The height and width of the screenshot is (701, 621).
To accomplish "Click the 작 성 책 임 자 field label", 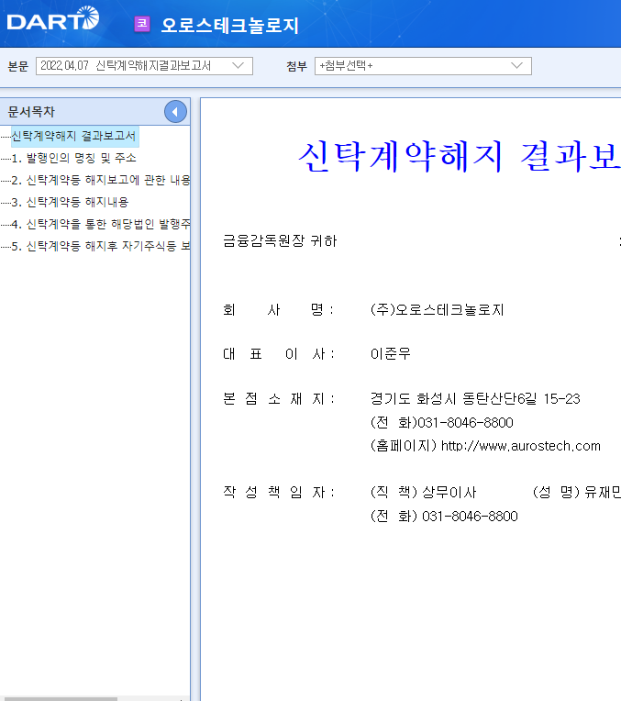I will point(278,492).
